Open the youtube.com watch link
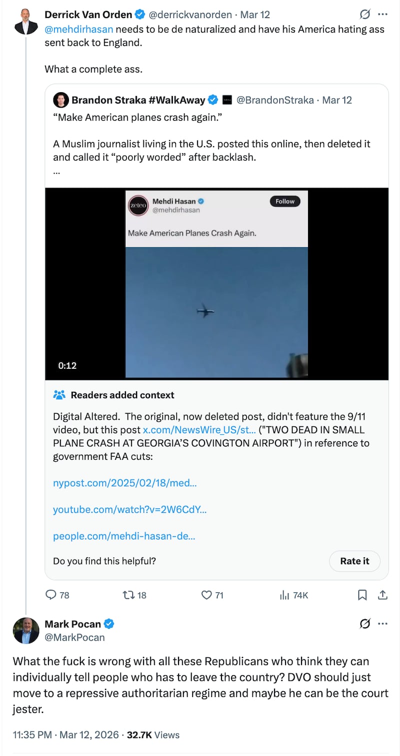400x756 pixels. (x=129, y=509)
